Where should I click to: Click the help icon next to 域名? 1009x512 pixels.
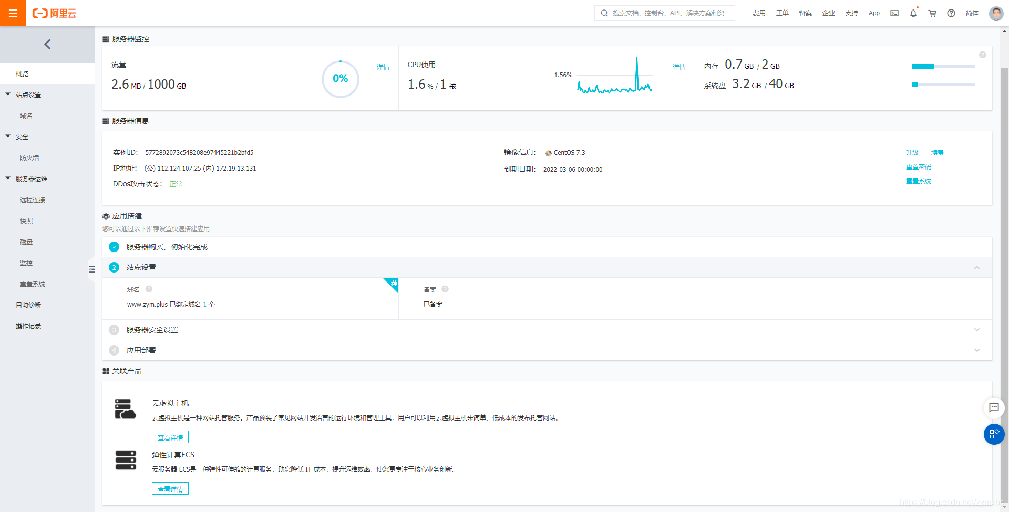149,289
